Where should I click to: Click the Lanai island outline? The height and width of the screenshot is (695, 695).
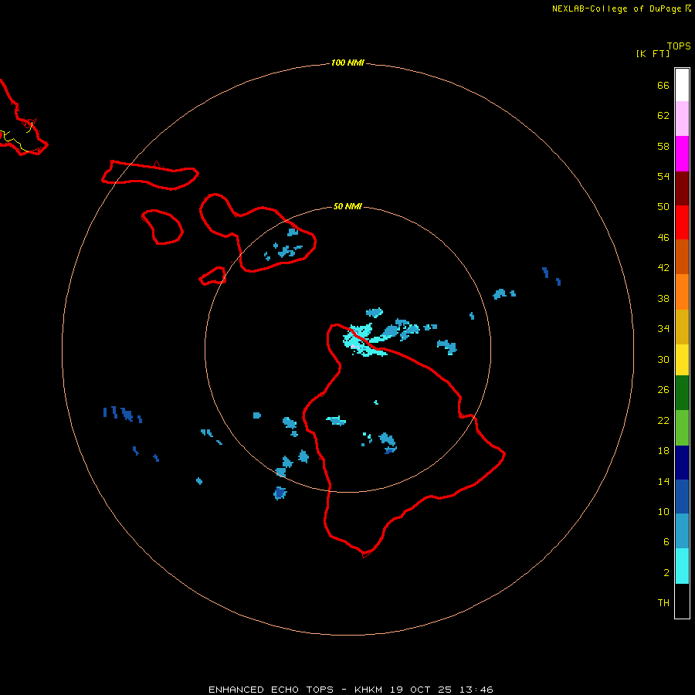162,226
